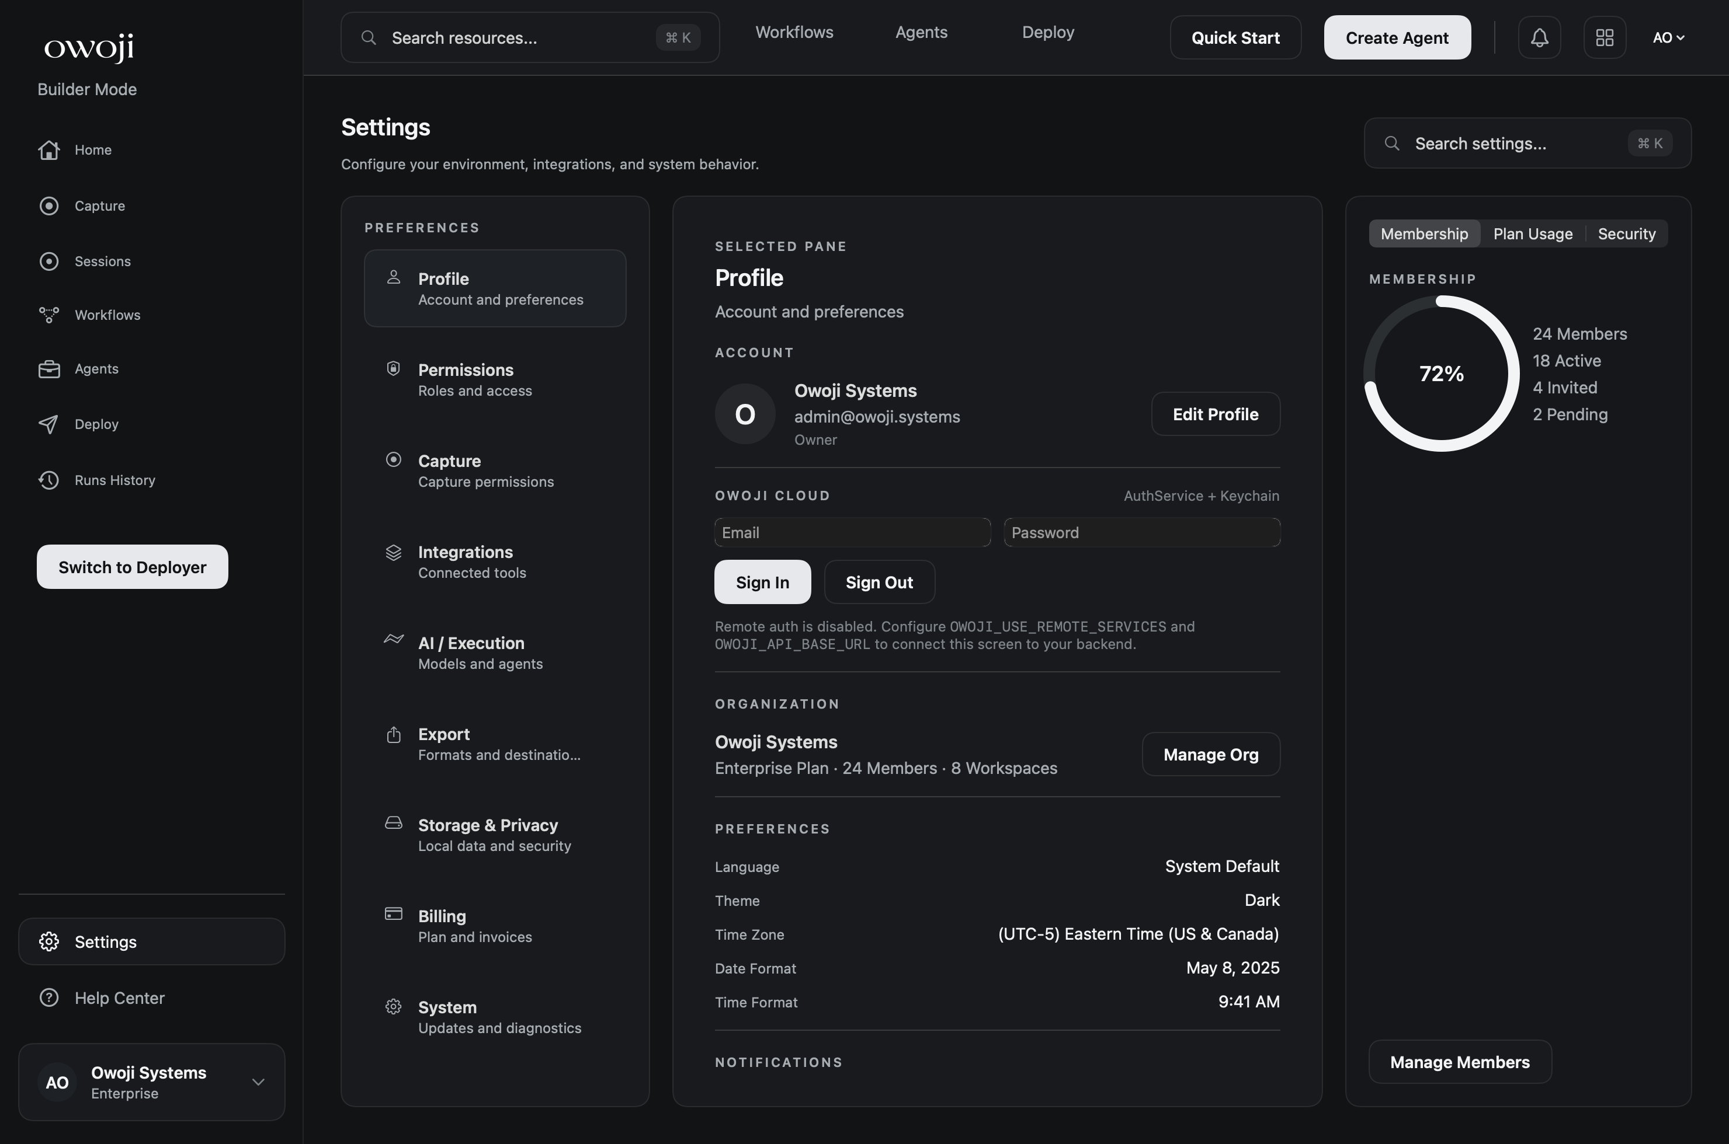Viewport: 1729px width, 1144px height.
Task: Select the Permissions preference pane
Action: (494, 379)
